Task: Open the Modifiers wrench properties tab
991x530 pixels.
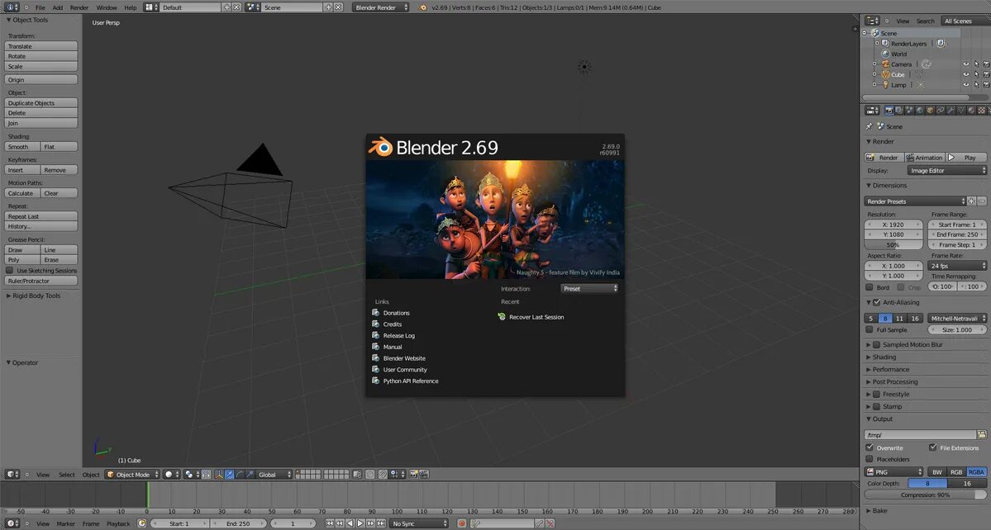Action: (951, 111)
